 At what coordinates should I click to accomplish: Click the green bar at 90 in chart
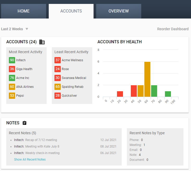pos(168,94)
